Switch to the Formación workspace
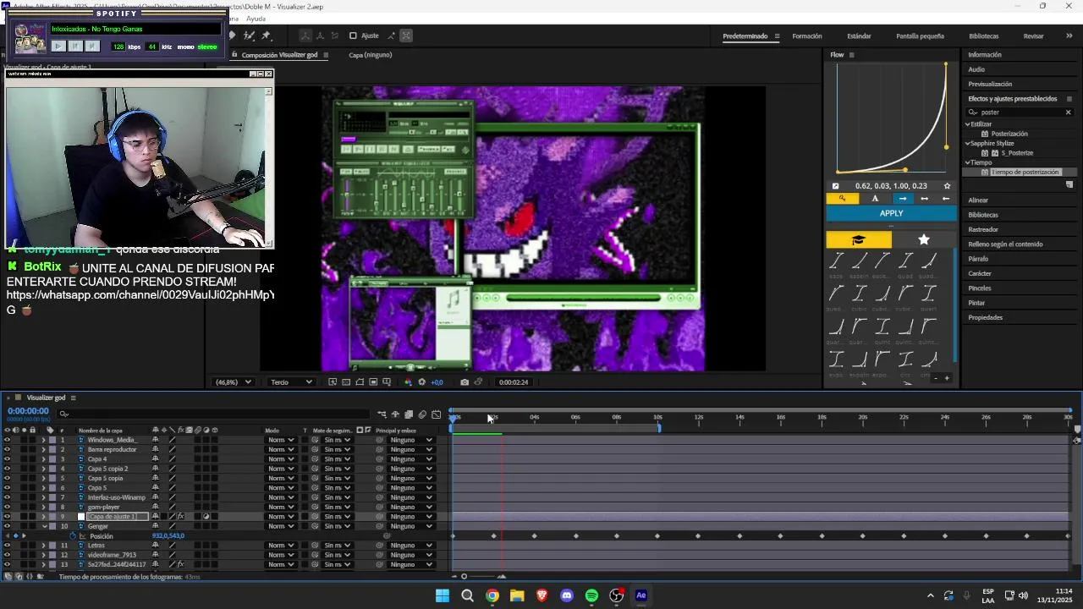This screenshot has width=1083, height=609. click(806, 36)
